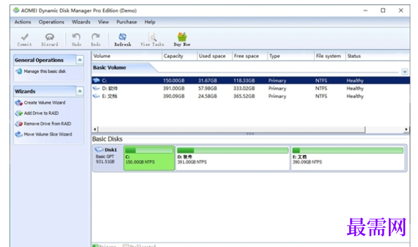
Task: Click the Commit checkmark icon
Action: (x=25, y=37)
